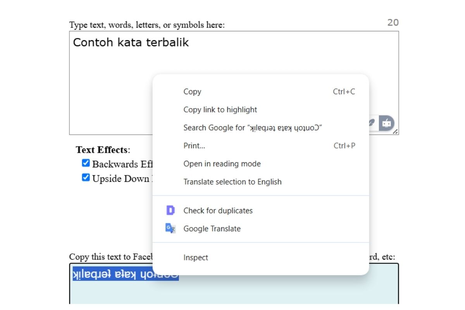Click Inspect in the context menu
The image size is (465, 310).
pos(196,258)
